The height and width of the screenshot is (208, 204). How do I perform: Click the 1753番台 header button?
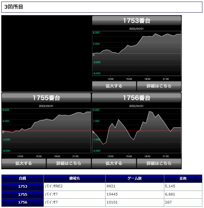(x=137, y=21)
